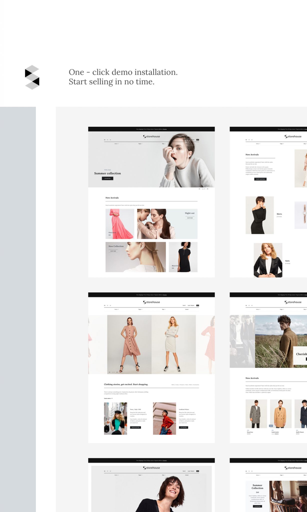307x512 pixels.
Task: Click storehouse logo in the Cherish menswear demo
Action: click(x=293, y=302)
